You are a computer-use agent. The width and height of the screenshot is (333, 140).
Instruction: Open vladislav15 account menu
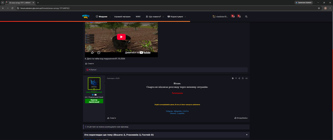[x=220, y=17]
